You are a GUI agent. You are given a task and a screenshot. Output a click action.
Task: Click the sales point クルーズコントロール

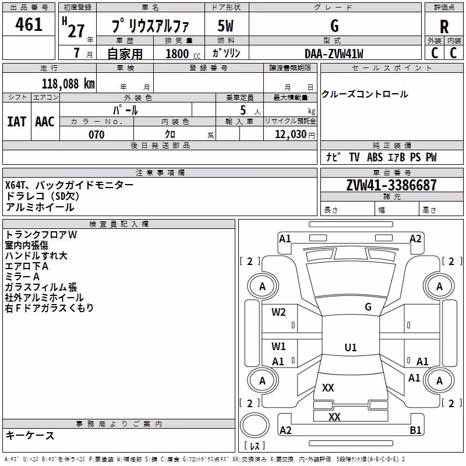click(365, 94)
